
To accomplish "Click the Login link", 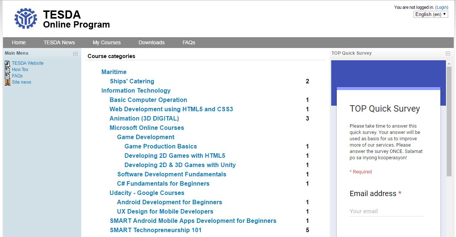I will click(x=441, y=7).
